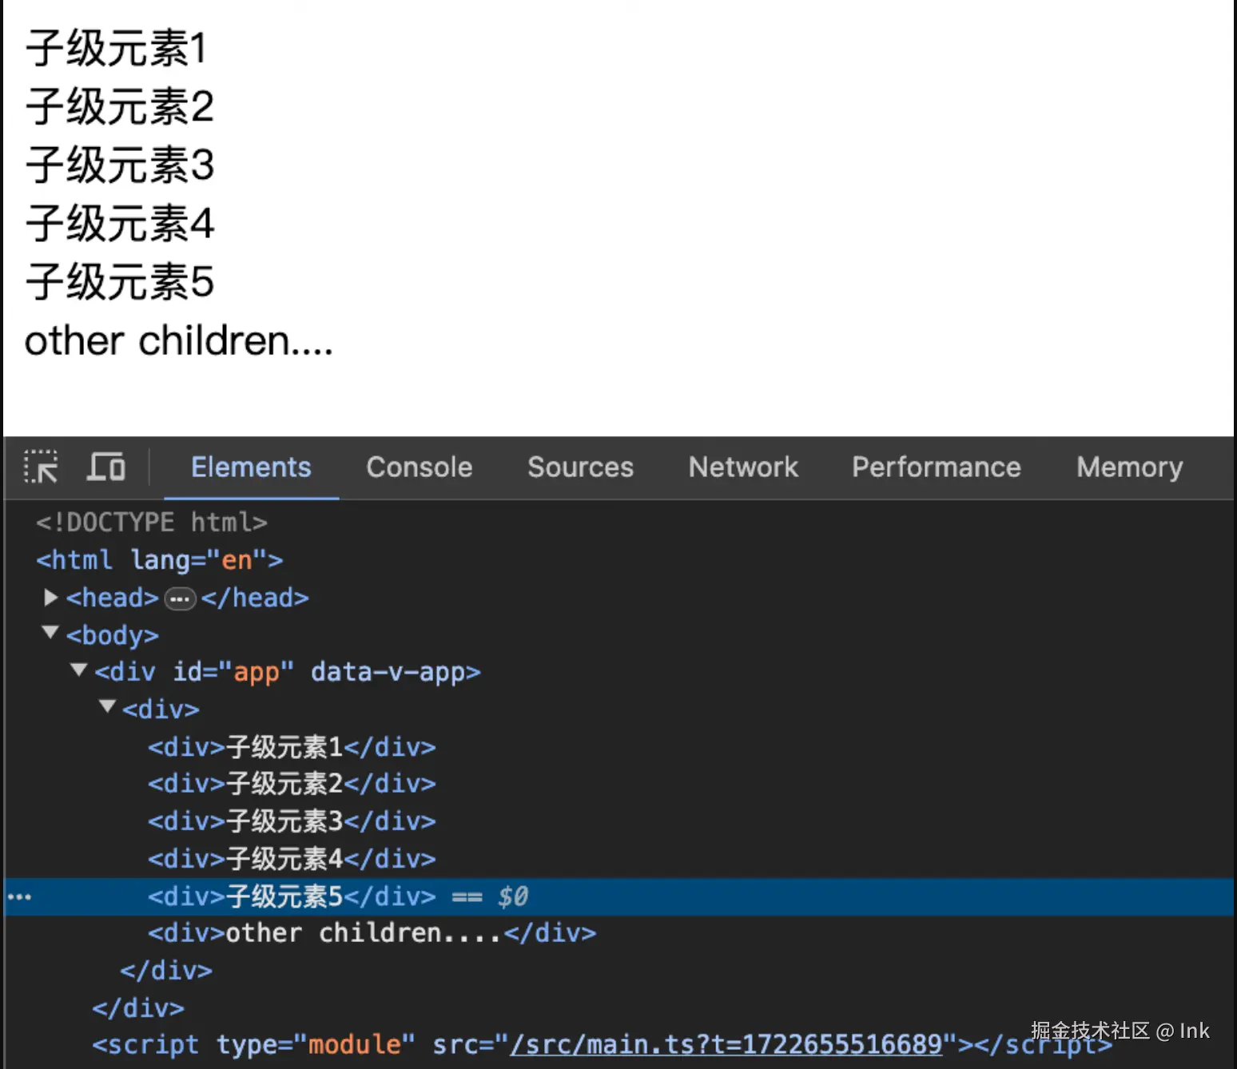Expand the head element node
Screen dimensions: 1237x1069
tap(50, 598)
